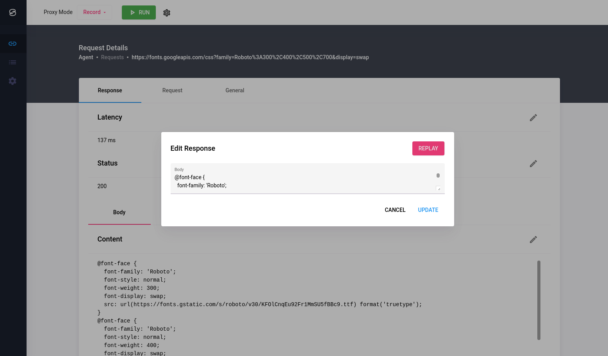
Task: Click the content area vertical scrollbar
Action: click(538, 300)
